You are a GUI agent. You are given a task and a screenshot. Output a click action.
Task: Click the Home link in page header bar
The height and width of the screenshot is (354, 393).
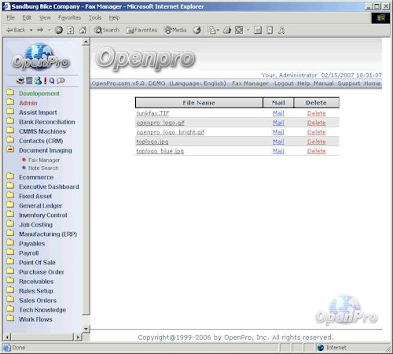(372, 83)
